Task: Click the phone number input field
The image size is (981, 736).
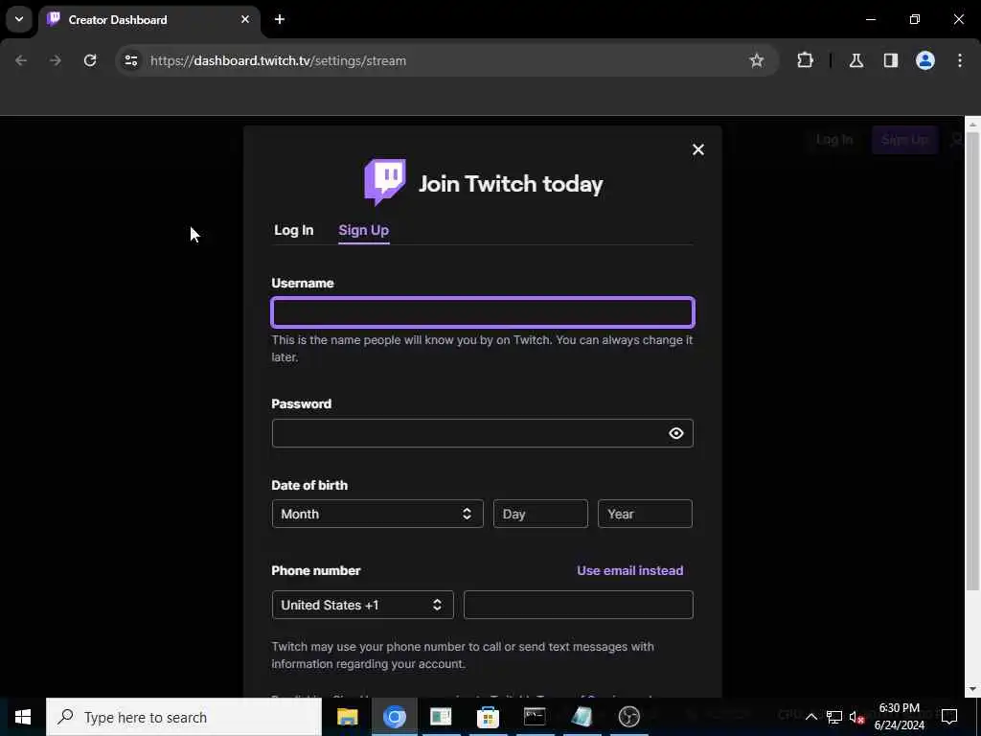Action: click(578, 606)
